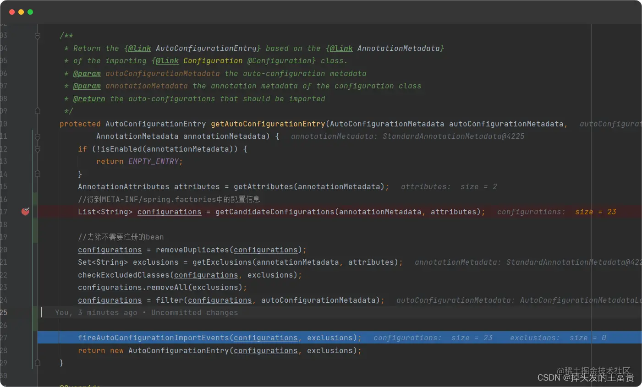
Task: Click 'configurations: size = 23' hint on breakpoint line
Action: [556, 212]
